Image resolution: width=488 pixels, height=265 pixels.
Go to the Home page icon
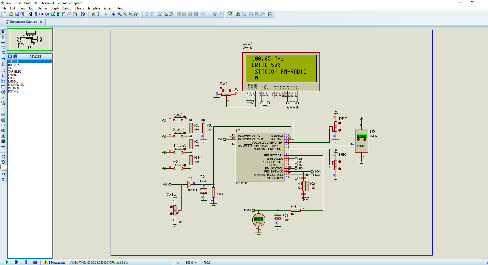(x=30, y=14)
